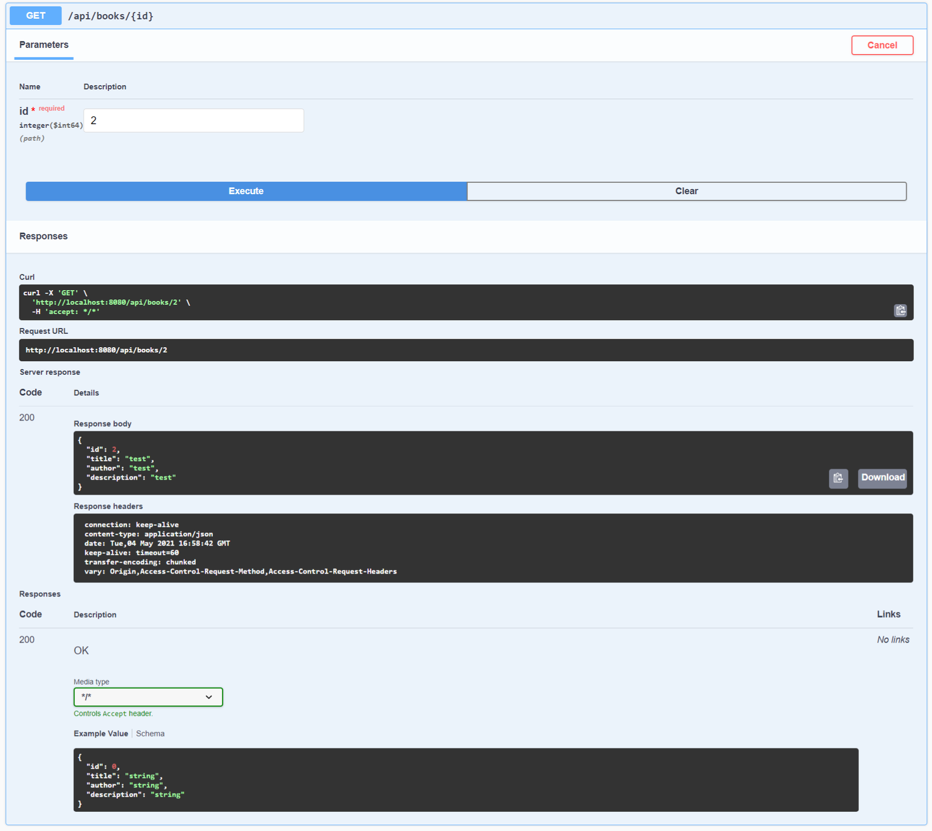Switch to the Schema view

tap(150, 733)
